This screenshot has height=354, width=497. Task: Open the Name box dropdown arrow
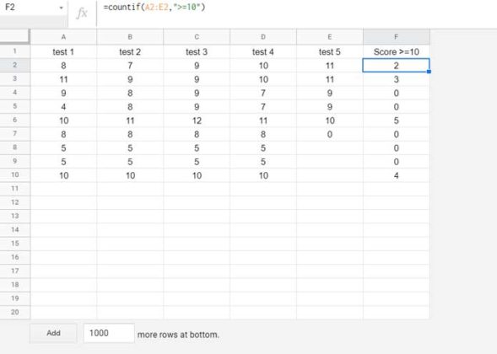(61, 8)
